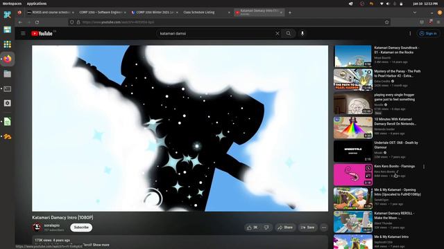Subscribe to the soralapio channel
The height and width of the screenshot is (249, 444).
click(81, 228)
